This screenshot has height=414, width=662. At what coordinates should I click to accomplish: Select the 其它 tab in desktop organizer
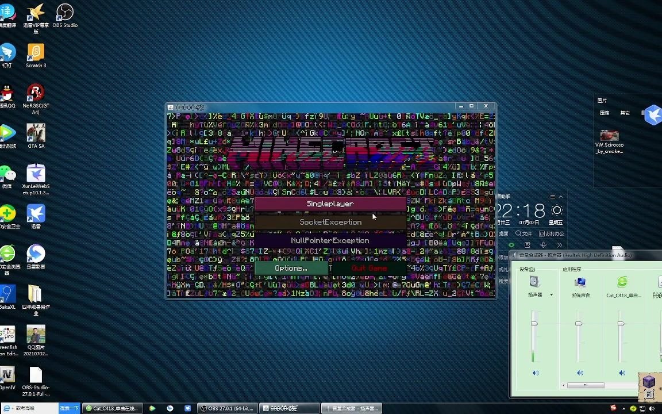(625, 113)
